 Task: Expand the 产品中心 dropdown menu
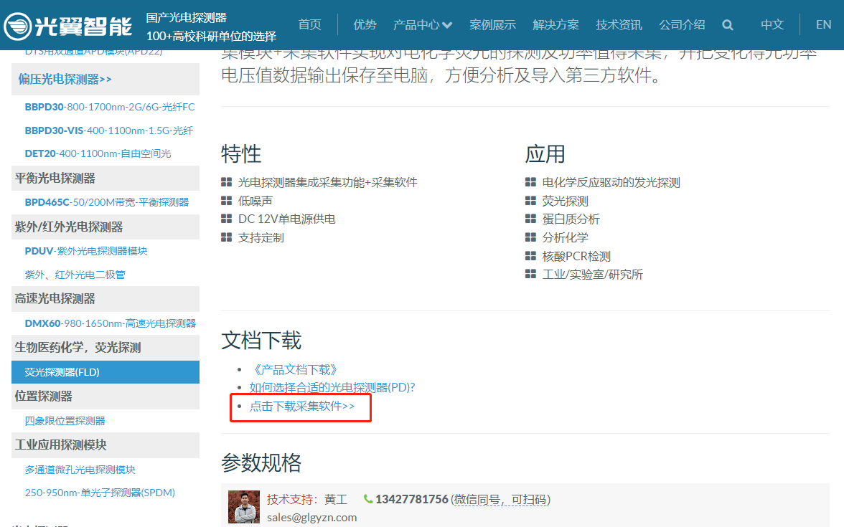click(x=422, y=25)
